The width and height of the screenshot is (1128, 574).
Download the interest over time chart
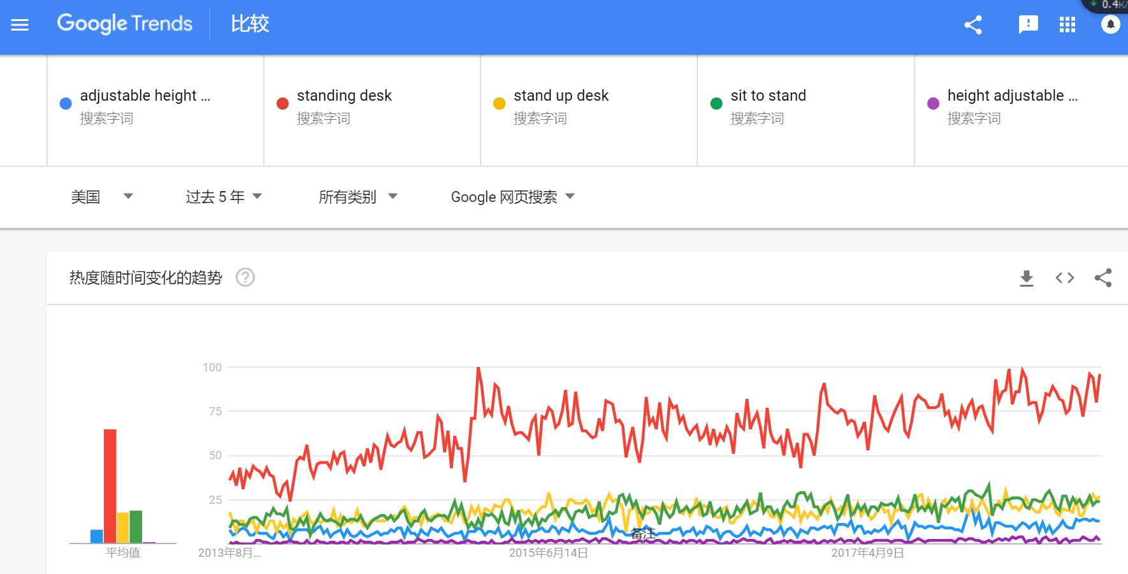[1026, 278]
